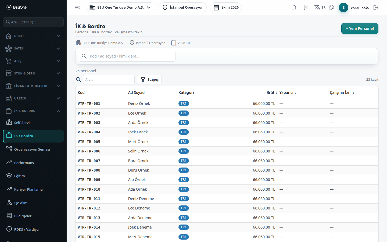Image resolution: width=387 pixels, height=242 pixels.
Task: Click the small Ara table search field
Action: [x=109, y=80]
